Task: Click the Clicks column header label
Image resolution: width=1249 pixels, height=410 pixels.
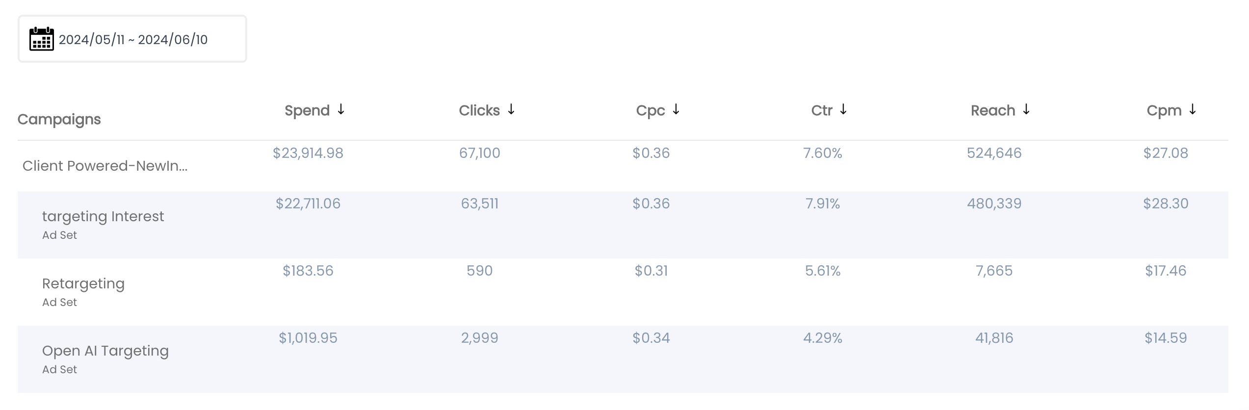Action: (x=479, y=110)
